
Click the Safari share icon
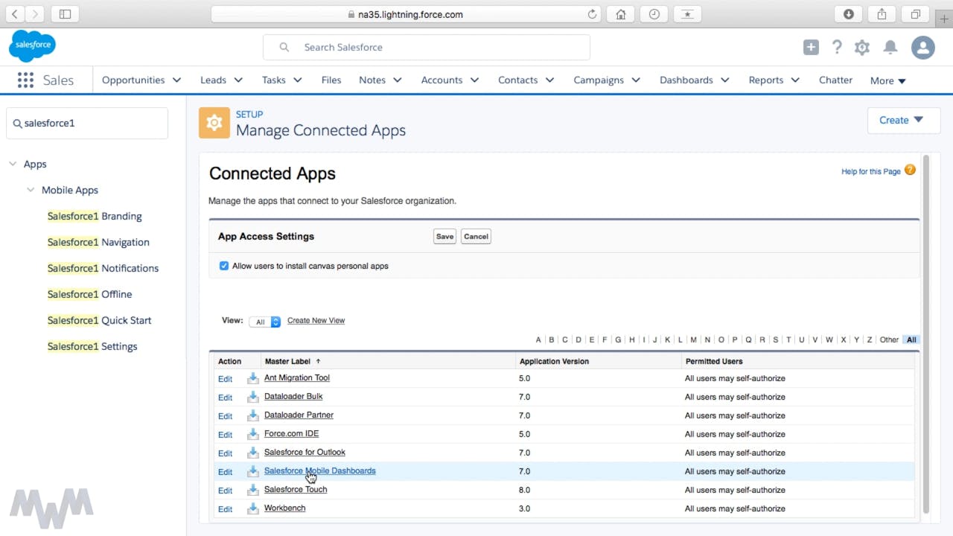point(882,14)
